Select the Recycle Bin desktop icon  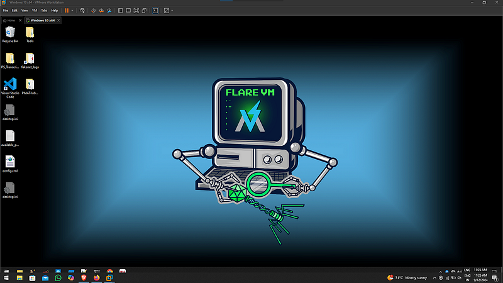(x=10, y=35)
